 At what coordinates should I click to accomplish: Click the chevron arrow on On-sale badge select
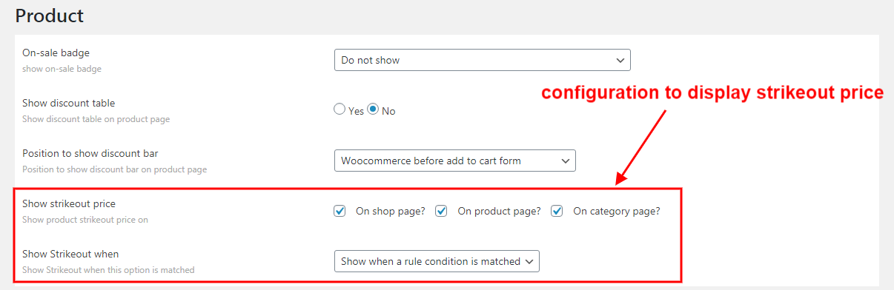(x=620, y=60)
